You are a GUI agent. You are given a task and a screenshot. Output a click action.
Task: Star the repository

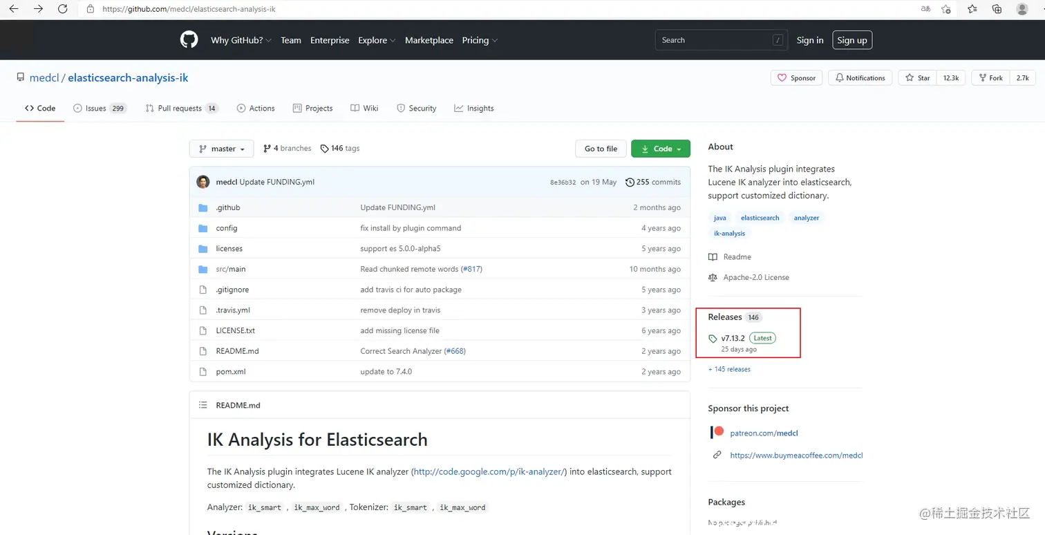click(x=917, y=78)
